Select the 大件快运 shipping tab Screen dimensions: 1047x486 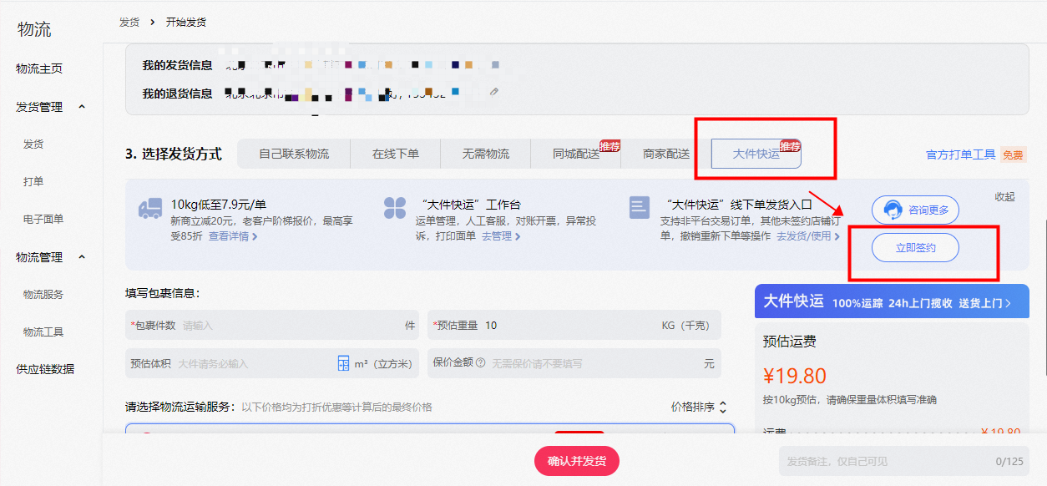click(x=756, y=154)
